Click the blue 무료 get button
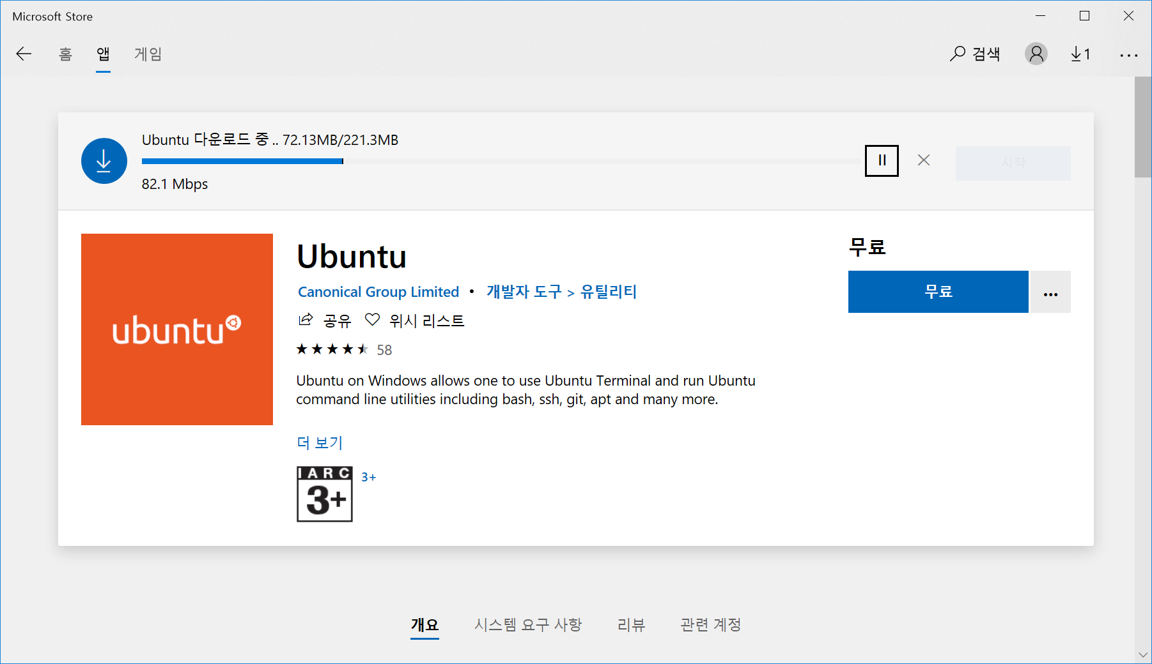The height and width of the screenshot is (664, 1152). coord(938,292)
